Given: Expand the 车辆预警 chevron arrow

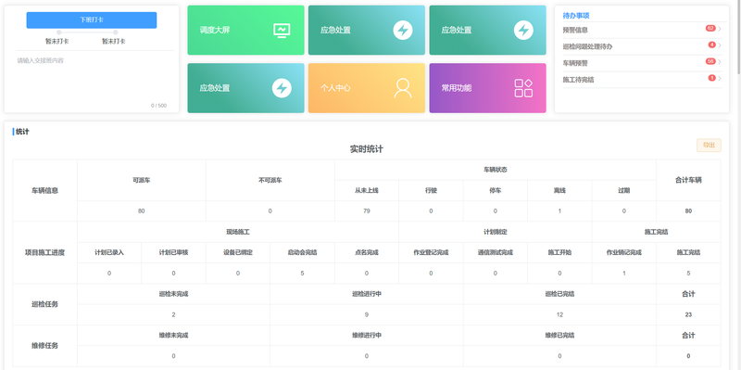Looking at the screenshot, I should pos(720,62).
